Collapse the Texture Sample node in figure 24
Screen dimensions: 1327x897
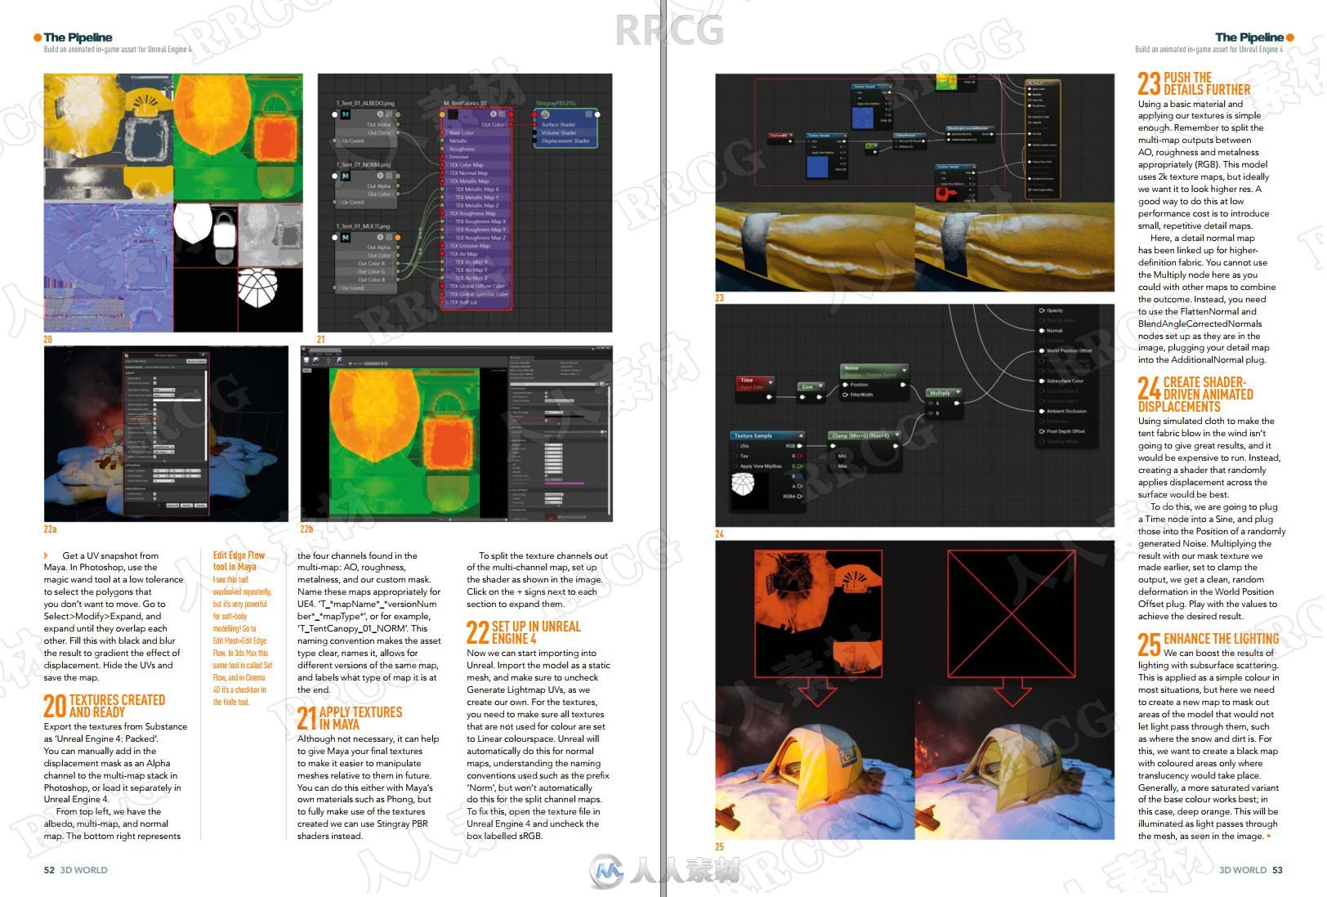801,435
